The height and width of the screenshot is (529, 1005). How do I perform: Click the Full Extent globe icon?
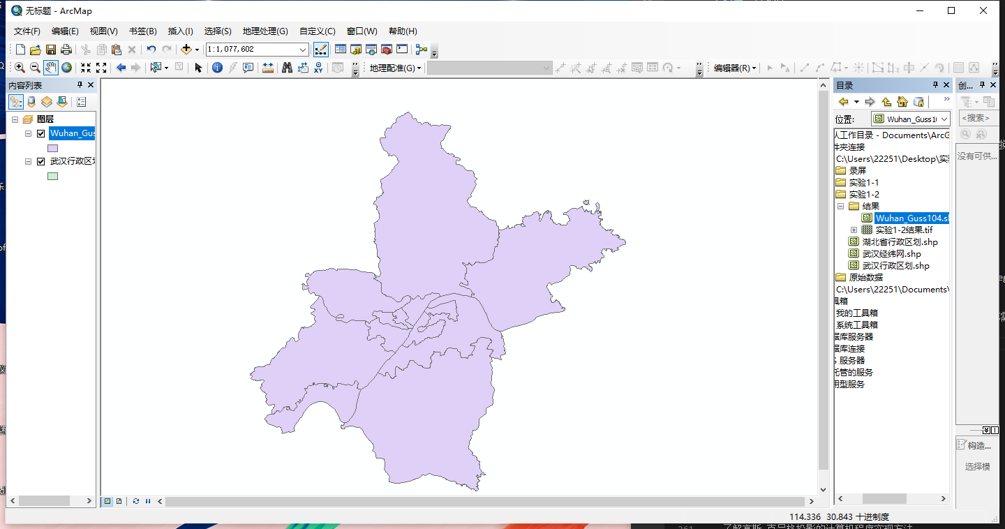67,68
